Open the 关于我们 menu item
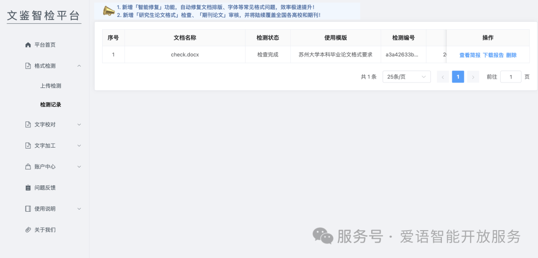Viewport: 538px width, 258px height. click(45, 230)
